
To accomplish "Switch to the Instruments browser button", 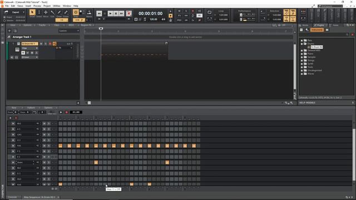I will [317, 29].
